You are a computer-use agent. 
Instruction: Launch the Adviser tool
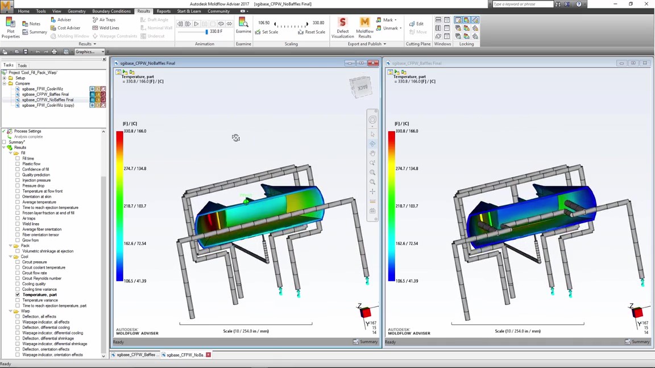pos(61,20)
